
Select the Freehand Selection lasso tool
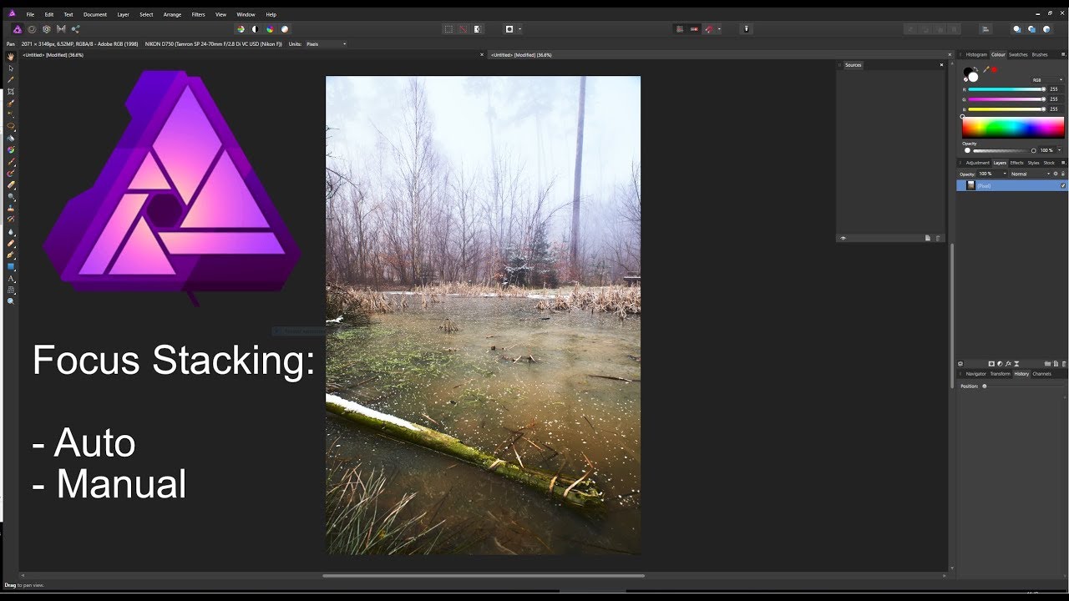tap(11, 126)
